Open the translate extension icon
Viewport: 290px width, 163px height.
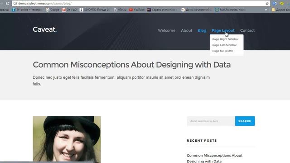(275, 3)
